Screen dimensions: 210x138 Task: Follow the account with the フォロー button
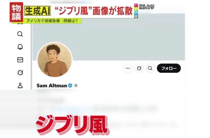(x=169, y=68)
